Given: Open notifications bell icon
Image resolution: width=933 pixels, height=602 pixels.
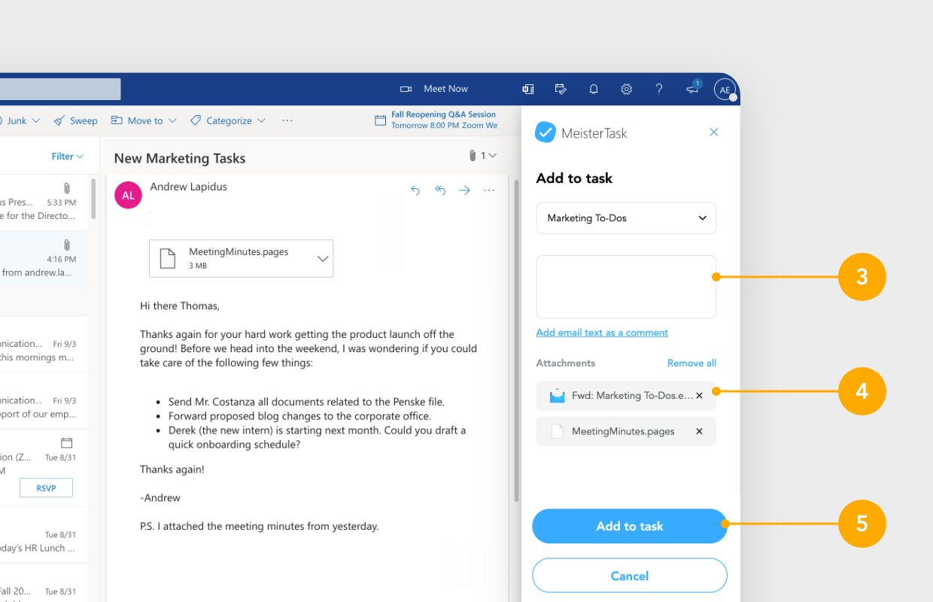Looking at the screenshot, I should pyautogui.click(x=594, y=89).
